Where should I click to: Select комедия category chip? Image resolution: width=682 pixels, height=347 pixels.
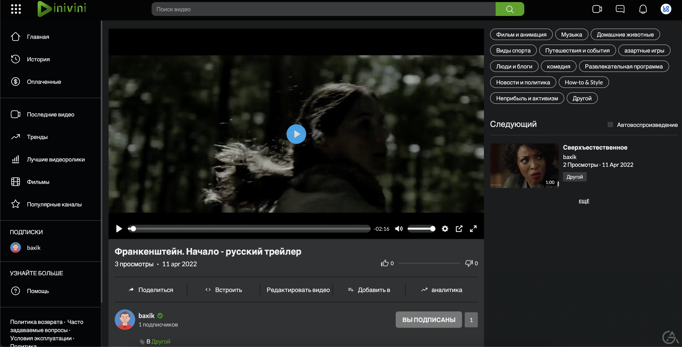[558, 66]
